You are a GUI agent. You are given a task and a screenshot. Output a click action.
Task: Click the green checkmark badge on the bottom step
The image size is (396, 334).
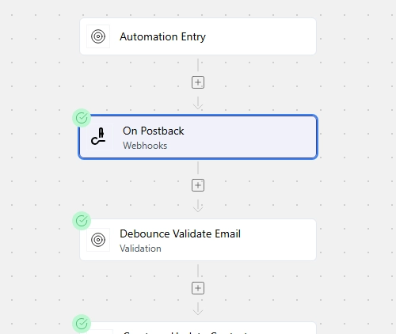click(82, 324)
